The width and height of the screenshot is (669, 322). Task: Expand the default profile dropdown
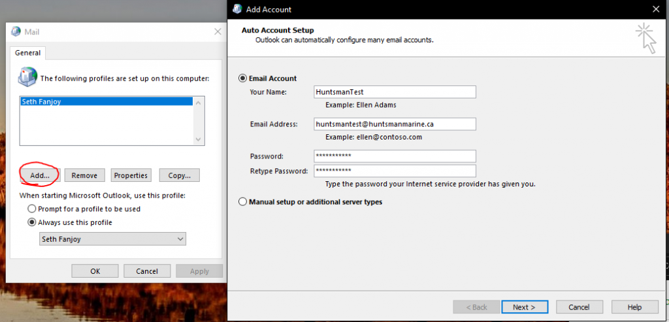coord(112,239)
